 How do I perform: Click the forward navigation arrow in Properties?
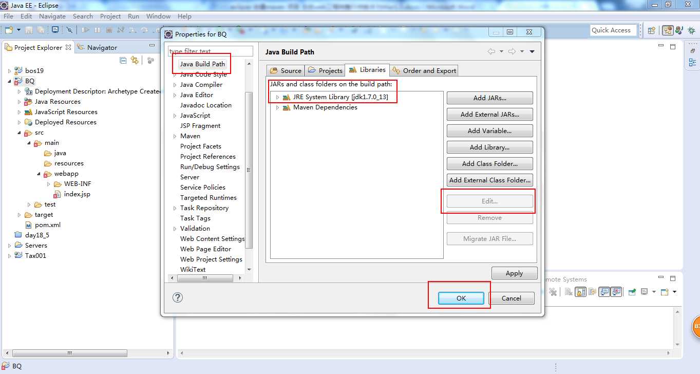tap(512, 51)
